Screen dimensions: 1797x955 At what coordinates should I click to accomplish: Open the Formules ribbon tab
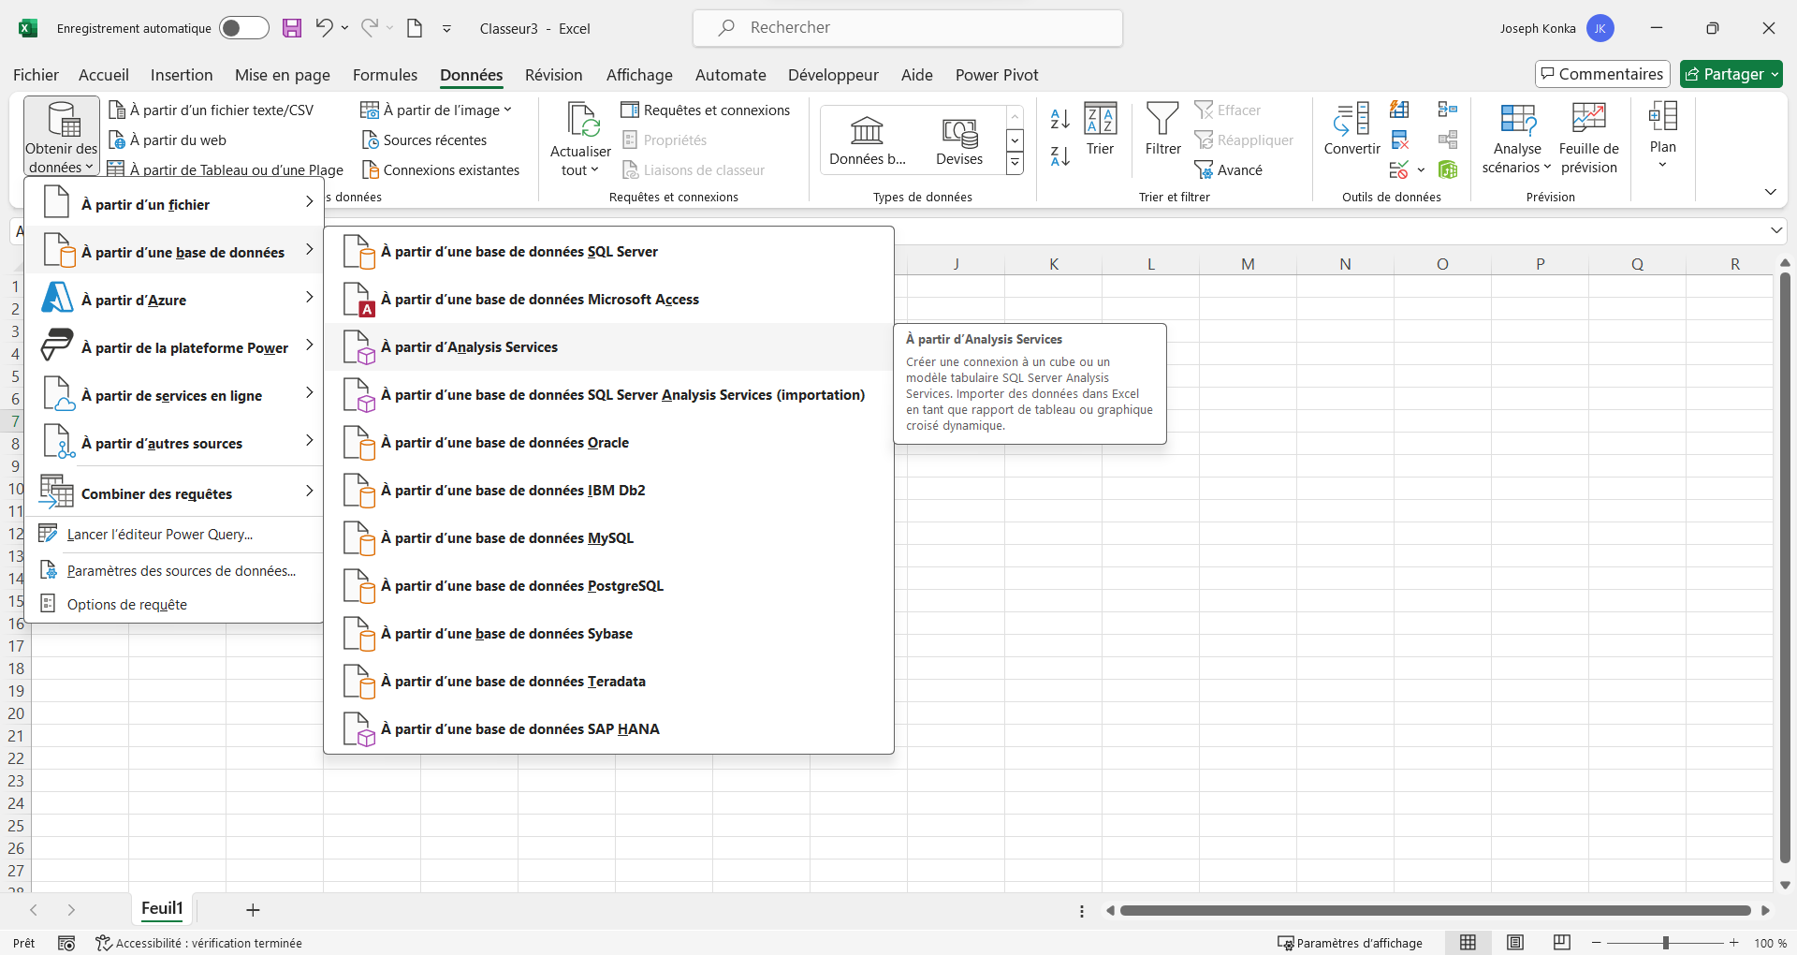(x=385, y=75)
